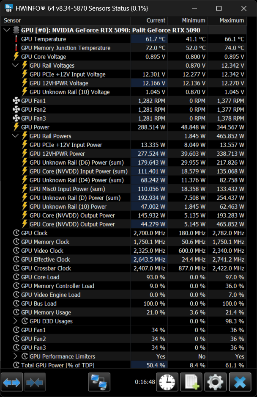Click lightning icon beside GPU 12VHPWR Voltage

(x=25, y=83)
